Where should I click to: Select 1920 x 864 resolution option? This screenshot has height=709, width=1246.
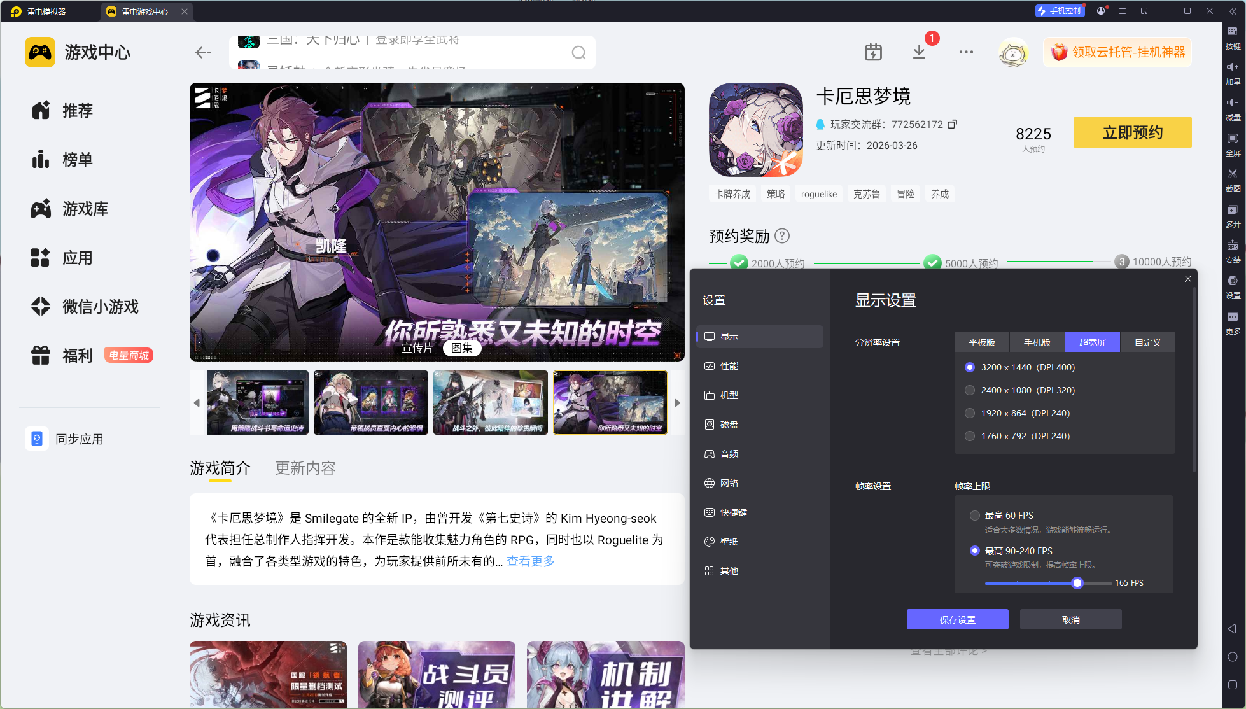[x=970, y=413]
